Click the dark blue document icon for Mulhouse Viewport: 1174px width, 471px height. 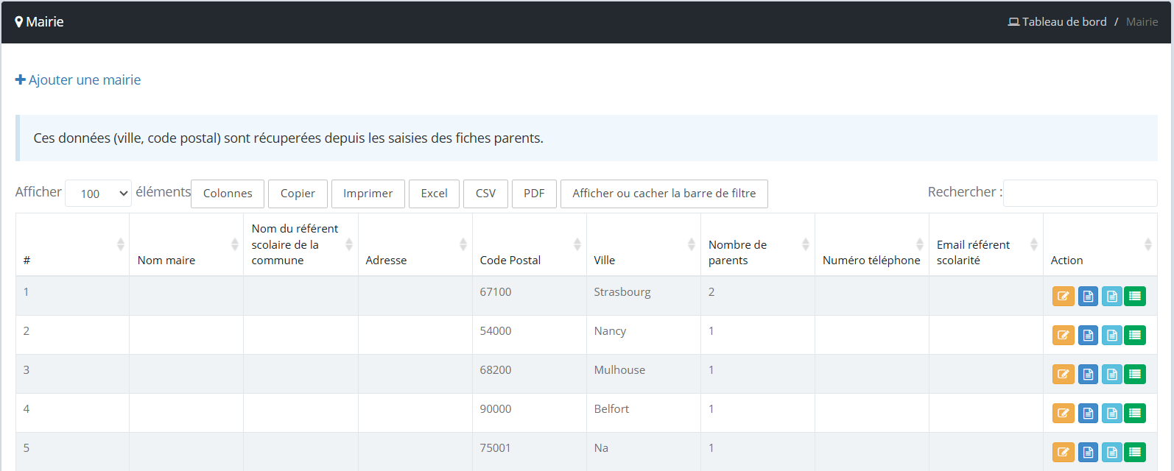pos(1088,375)
